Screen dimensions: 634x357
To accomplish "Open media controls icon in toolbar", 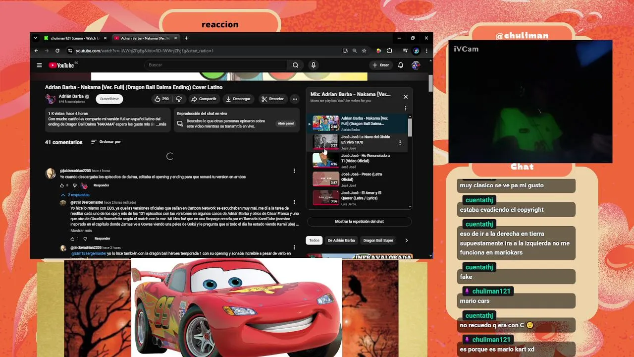I will click(x=405, y=51).
